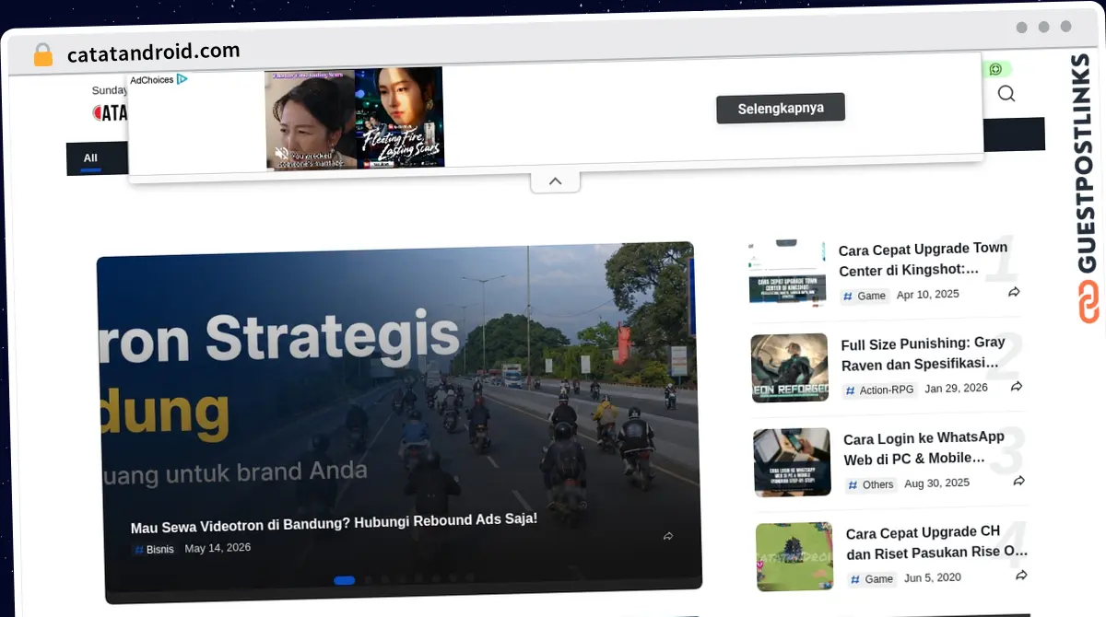Image resolution: width=1106 pixels, height=617 pixels.
Task: Click the Selengkapnya ad button
Action: [x=781, y=108]
